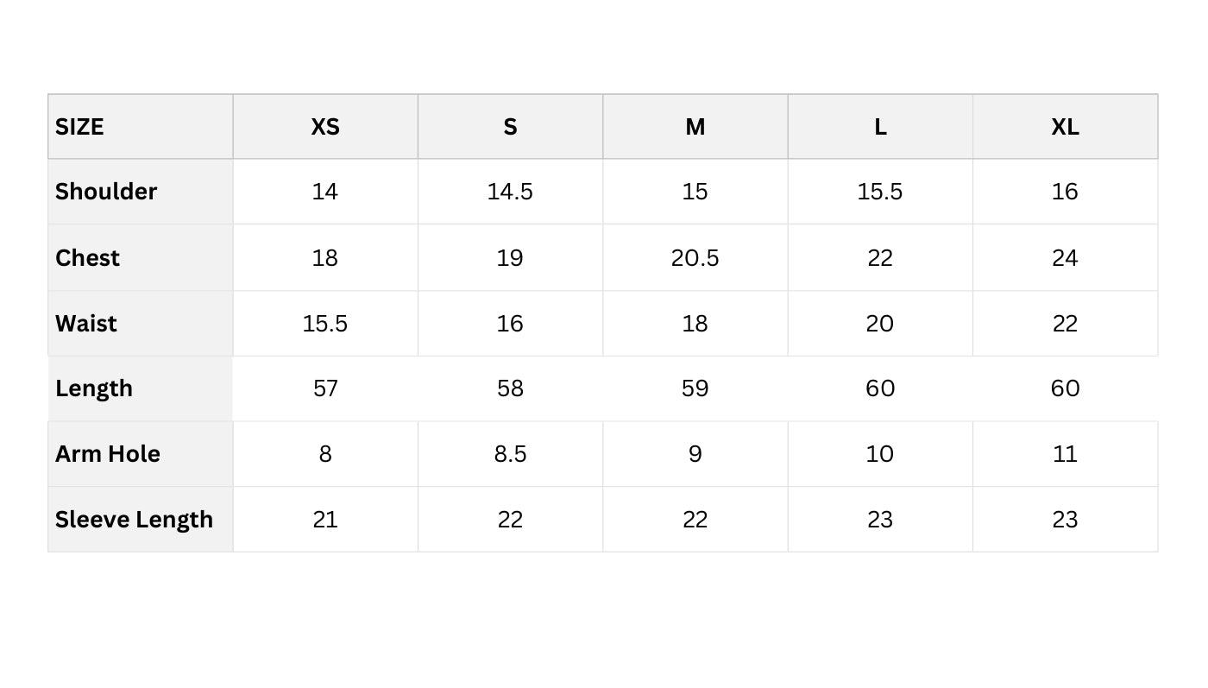The height and width of the screenshot is (688, 1208).
Task: Click the SIZE header cell
Action: pyautogui.click(x=79, y=127)
